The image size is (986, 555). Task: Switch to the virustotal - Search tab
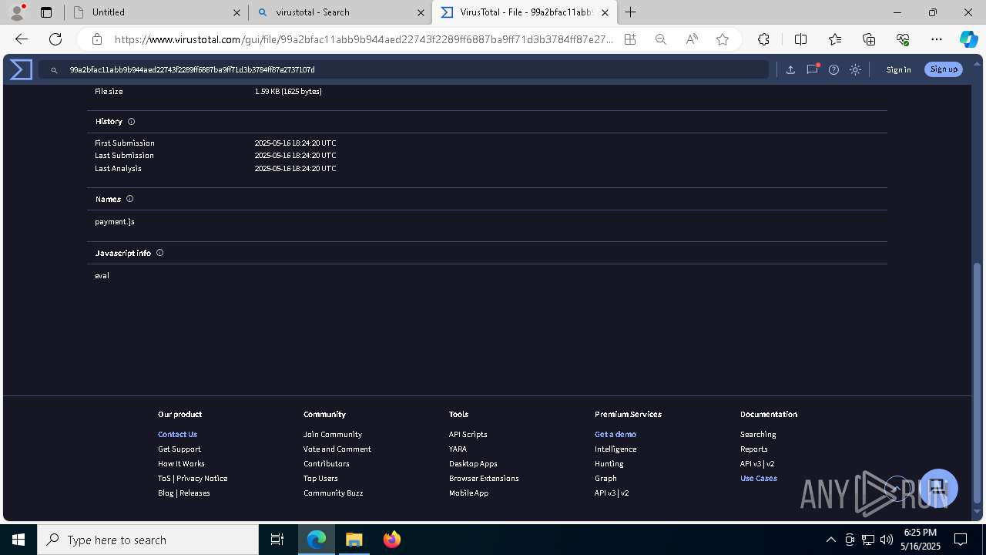tap(340, 12)
